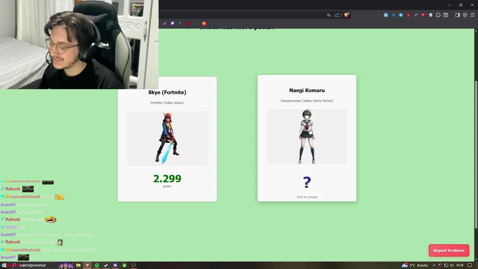This screenshot has width=478, height=269.
Task: Select the Naegi Komaru card
Action: pos(307,138)
